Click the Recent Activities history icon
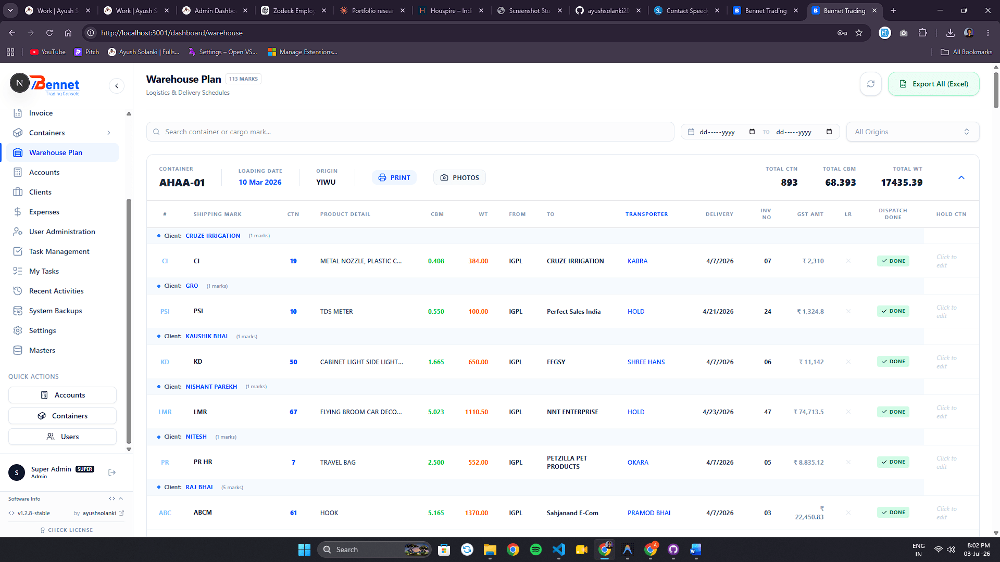 [18, 291]
